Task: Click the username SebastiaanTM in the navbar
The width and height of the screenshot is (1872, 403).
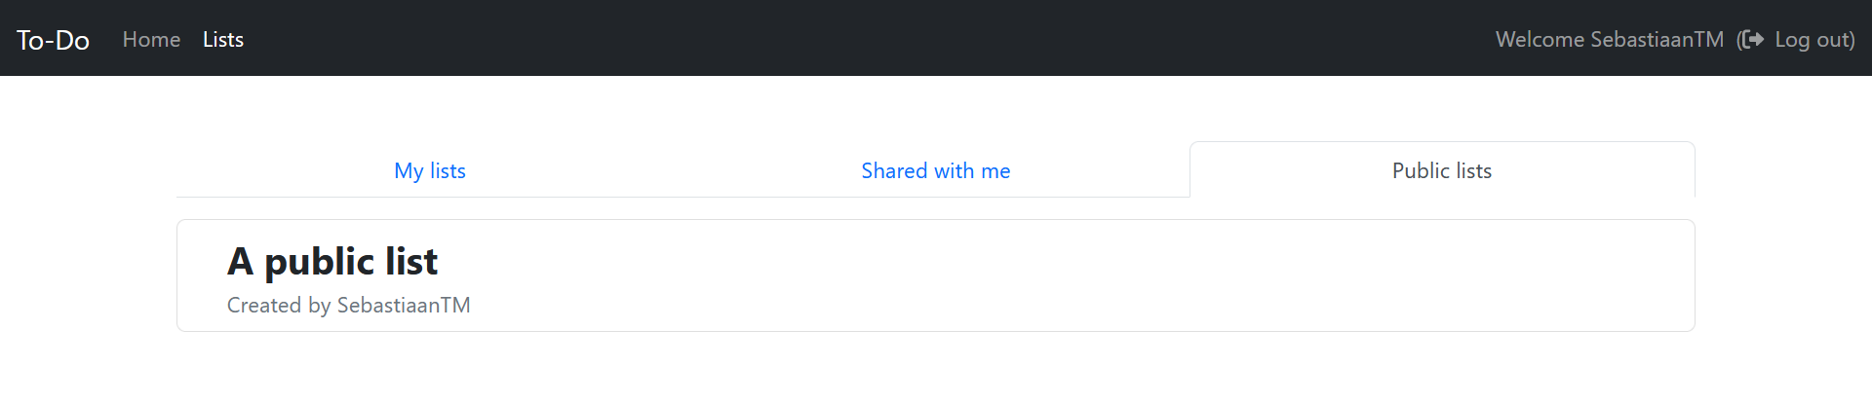Action: pyautogui.click(x=1657, y=40)
